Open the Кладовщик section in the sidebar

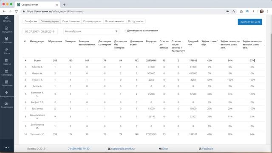tap(7, 105)
